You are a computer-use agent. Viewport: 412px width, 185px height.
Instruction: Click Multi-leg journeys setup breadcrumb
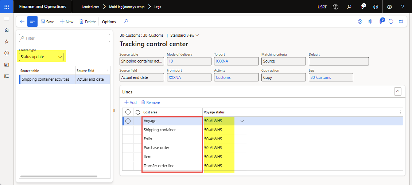pyautogui.click(x=126, y=7)
